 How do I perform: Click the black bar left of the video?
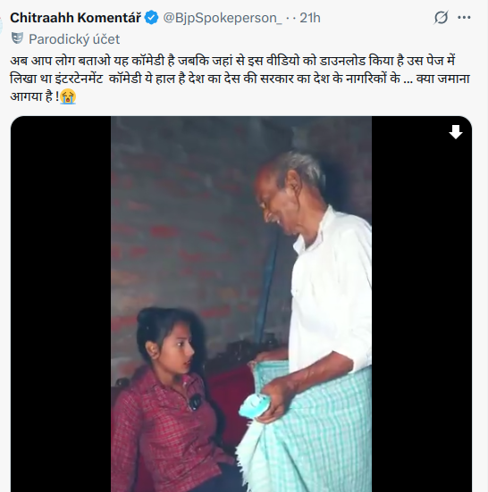[x=61, y=304]
